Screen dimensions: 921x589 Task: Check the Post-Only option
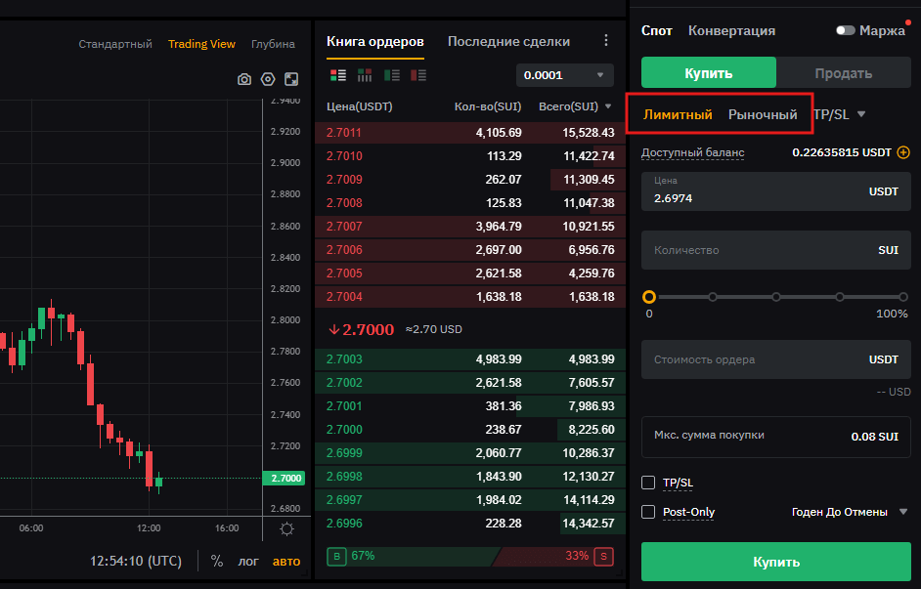(x=647, y=512)
